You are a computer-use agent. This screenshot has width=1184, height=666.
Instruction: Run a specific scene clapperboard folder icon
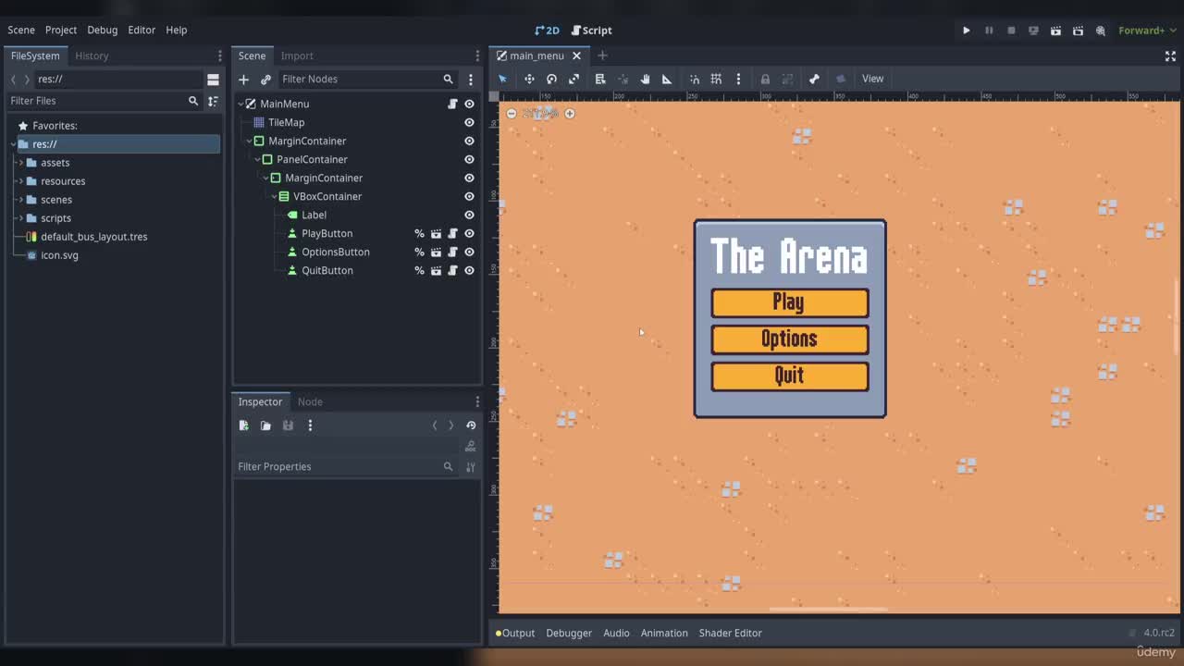pos(1078,31)
